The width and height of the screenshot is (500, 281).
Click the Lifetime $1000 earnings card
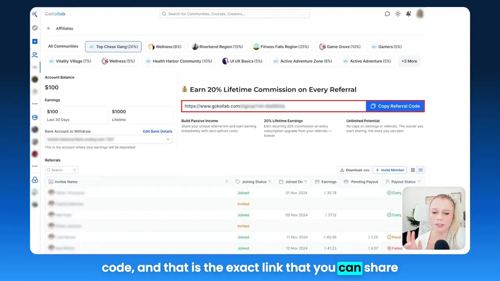click(x=141, y=115)
